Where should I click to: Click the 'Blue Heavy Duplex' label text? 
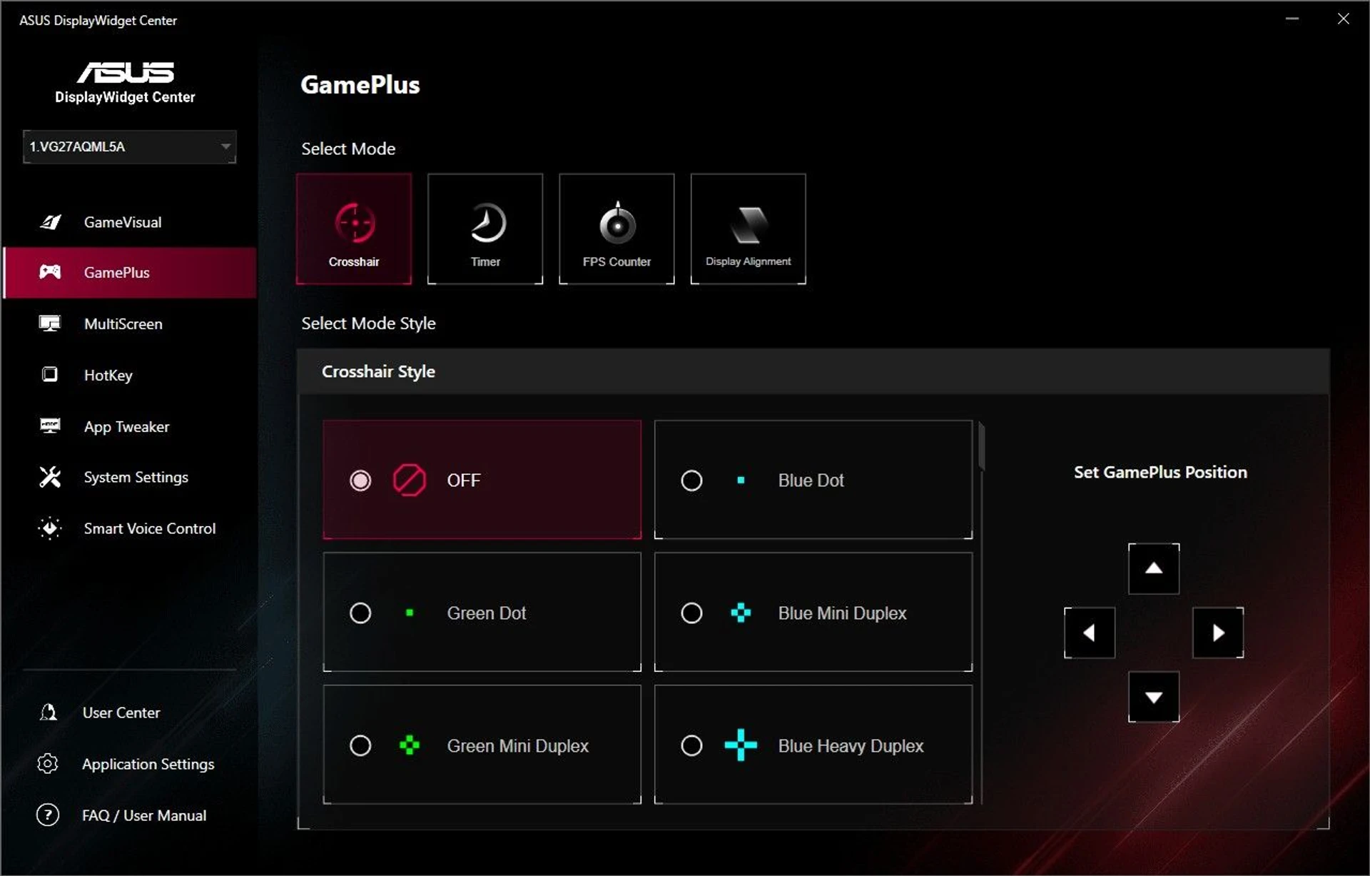851,746
